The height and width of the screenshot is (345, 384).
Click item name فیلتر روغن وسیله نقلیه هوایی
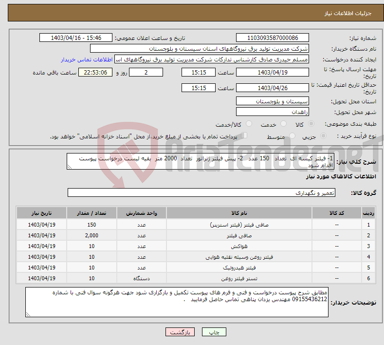click(239, 257)
